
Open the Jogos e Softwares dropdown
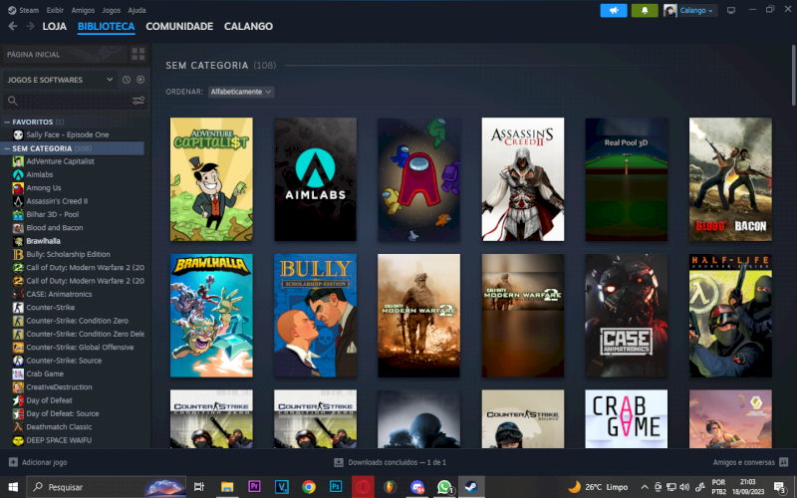click(60, 80)
